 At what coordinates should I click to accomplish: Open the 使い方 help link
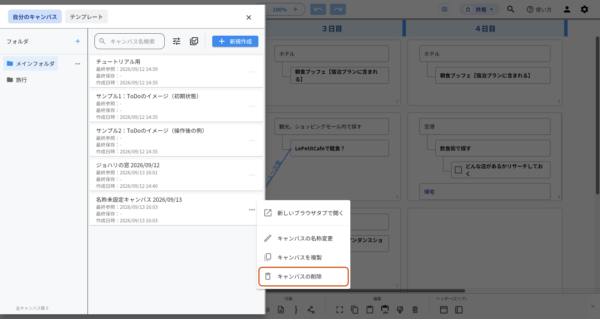539,10
